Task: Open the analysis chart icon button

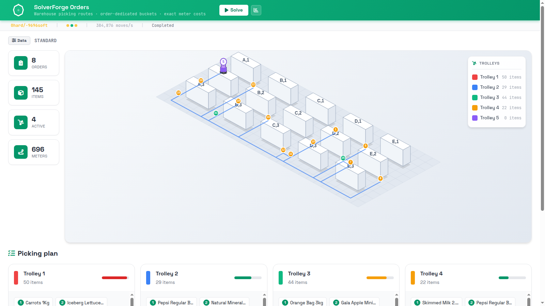Action: (256, 10)
